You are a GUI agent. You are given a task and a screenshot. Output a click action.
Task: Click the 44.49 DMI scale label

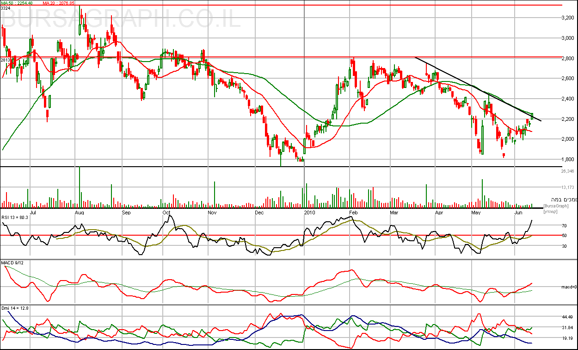click(567, 317)
